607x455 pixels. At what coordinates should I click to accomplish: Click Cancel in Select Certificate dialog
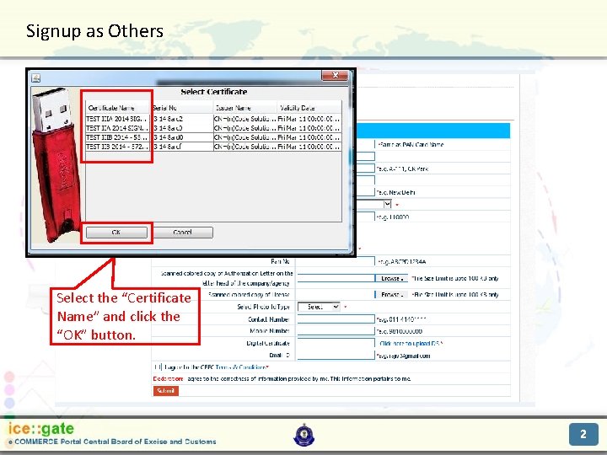click(x=183, y=233)
